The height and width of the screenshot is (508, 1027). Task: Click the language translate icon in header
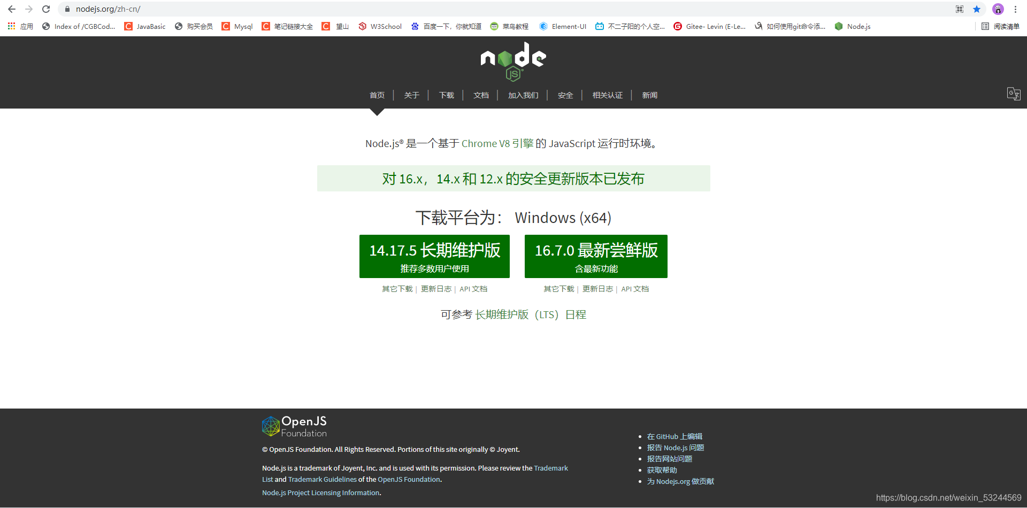coord(1014,94)
